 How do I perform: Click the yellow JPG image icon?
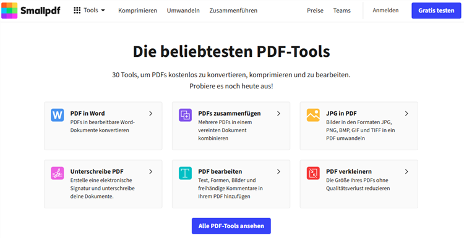pos(313,115)
